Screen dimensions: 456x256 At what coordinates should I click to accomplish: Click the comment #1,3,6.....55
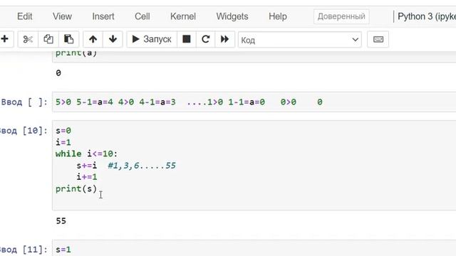(x=142, y=166)
